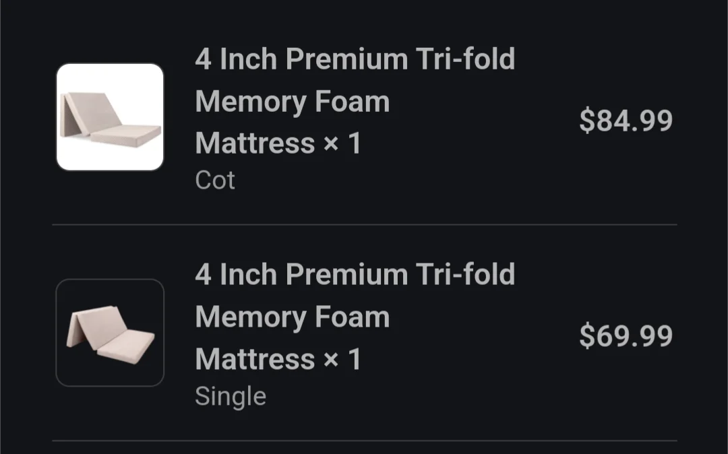This screenshot has width=728, height=454.
Task: Click "Tri-fold" in the $84.99 item title
Action: (x=465, y=59)
